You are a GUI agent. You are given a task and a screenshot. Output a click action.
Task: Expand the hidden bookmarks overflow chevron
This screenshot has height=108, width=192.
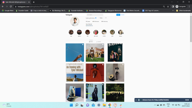pos(173,10)
